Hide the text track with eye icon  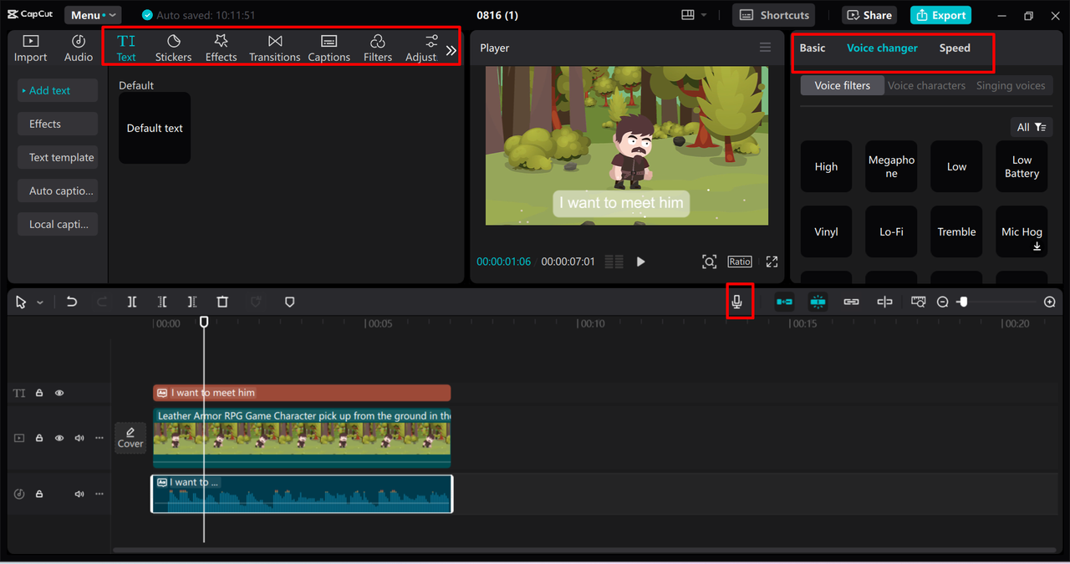click(59, 393)
